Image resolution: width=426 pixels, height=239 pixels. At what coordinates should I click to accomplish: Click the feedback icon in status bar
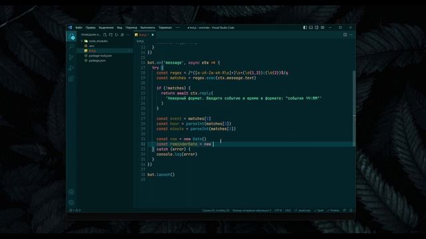pos(345,210)
